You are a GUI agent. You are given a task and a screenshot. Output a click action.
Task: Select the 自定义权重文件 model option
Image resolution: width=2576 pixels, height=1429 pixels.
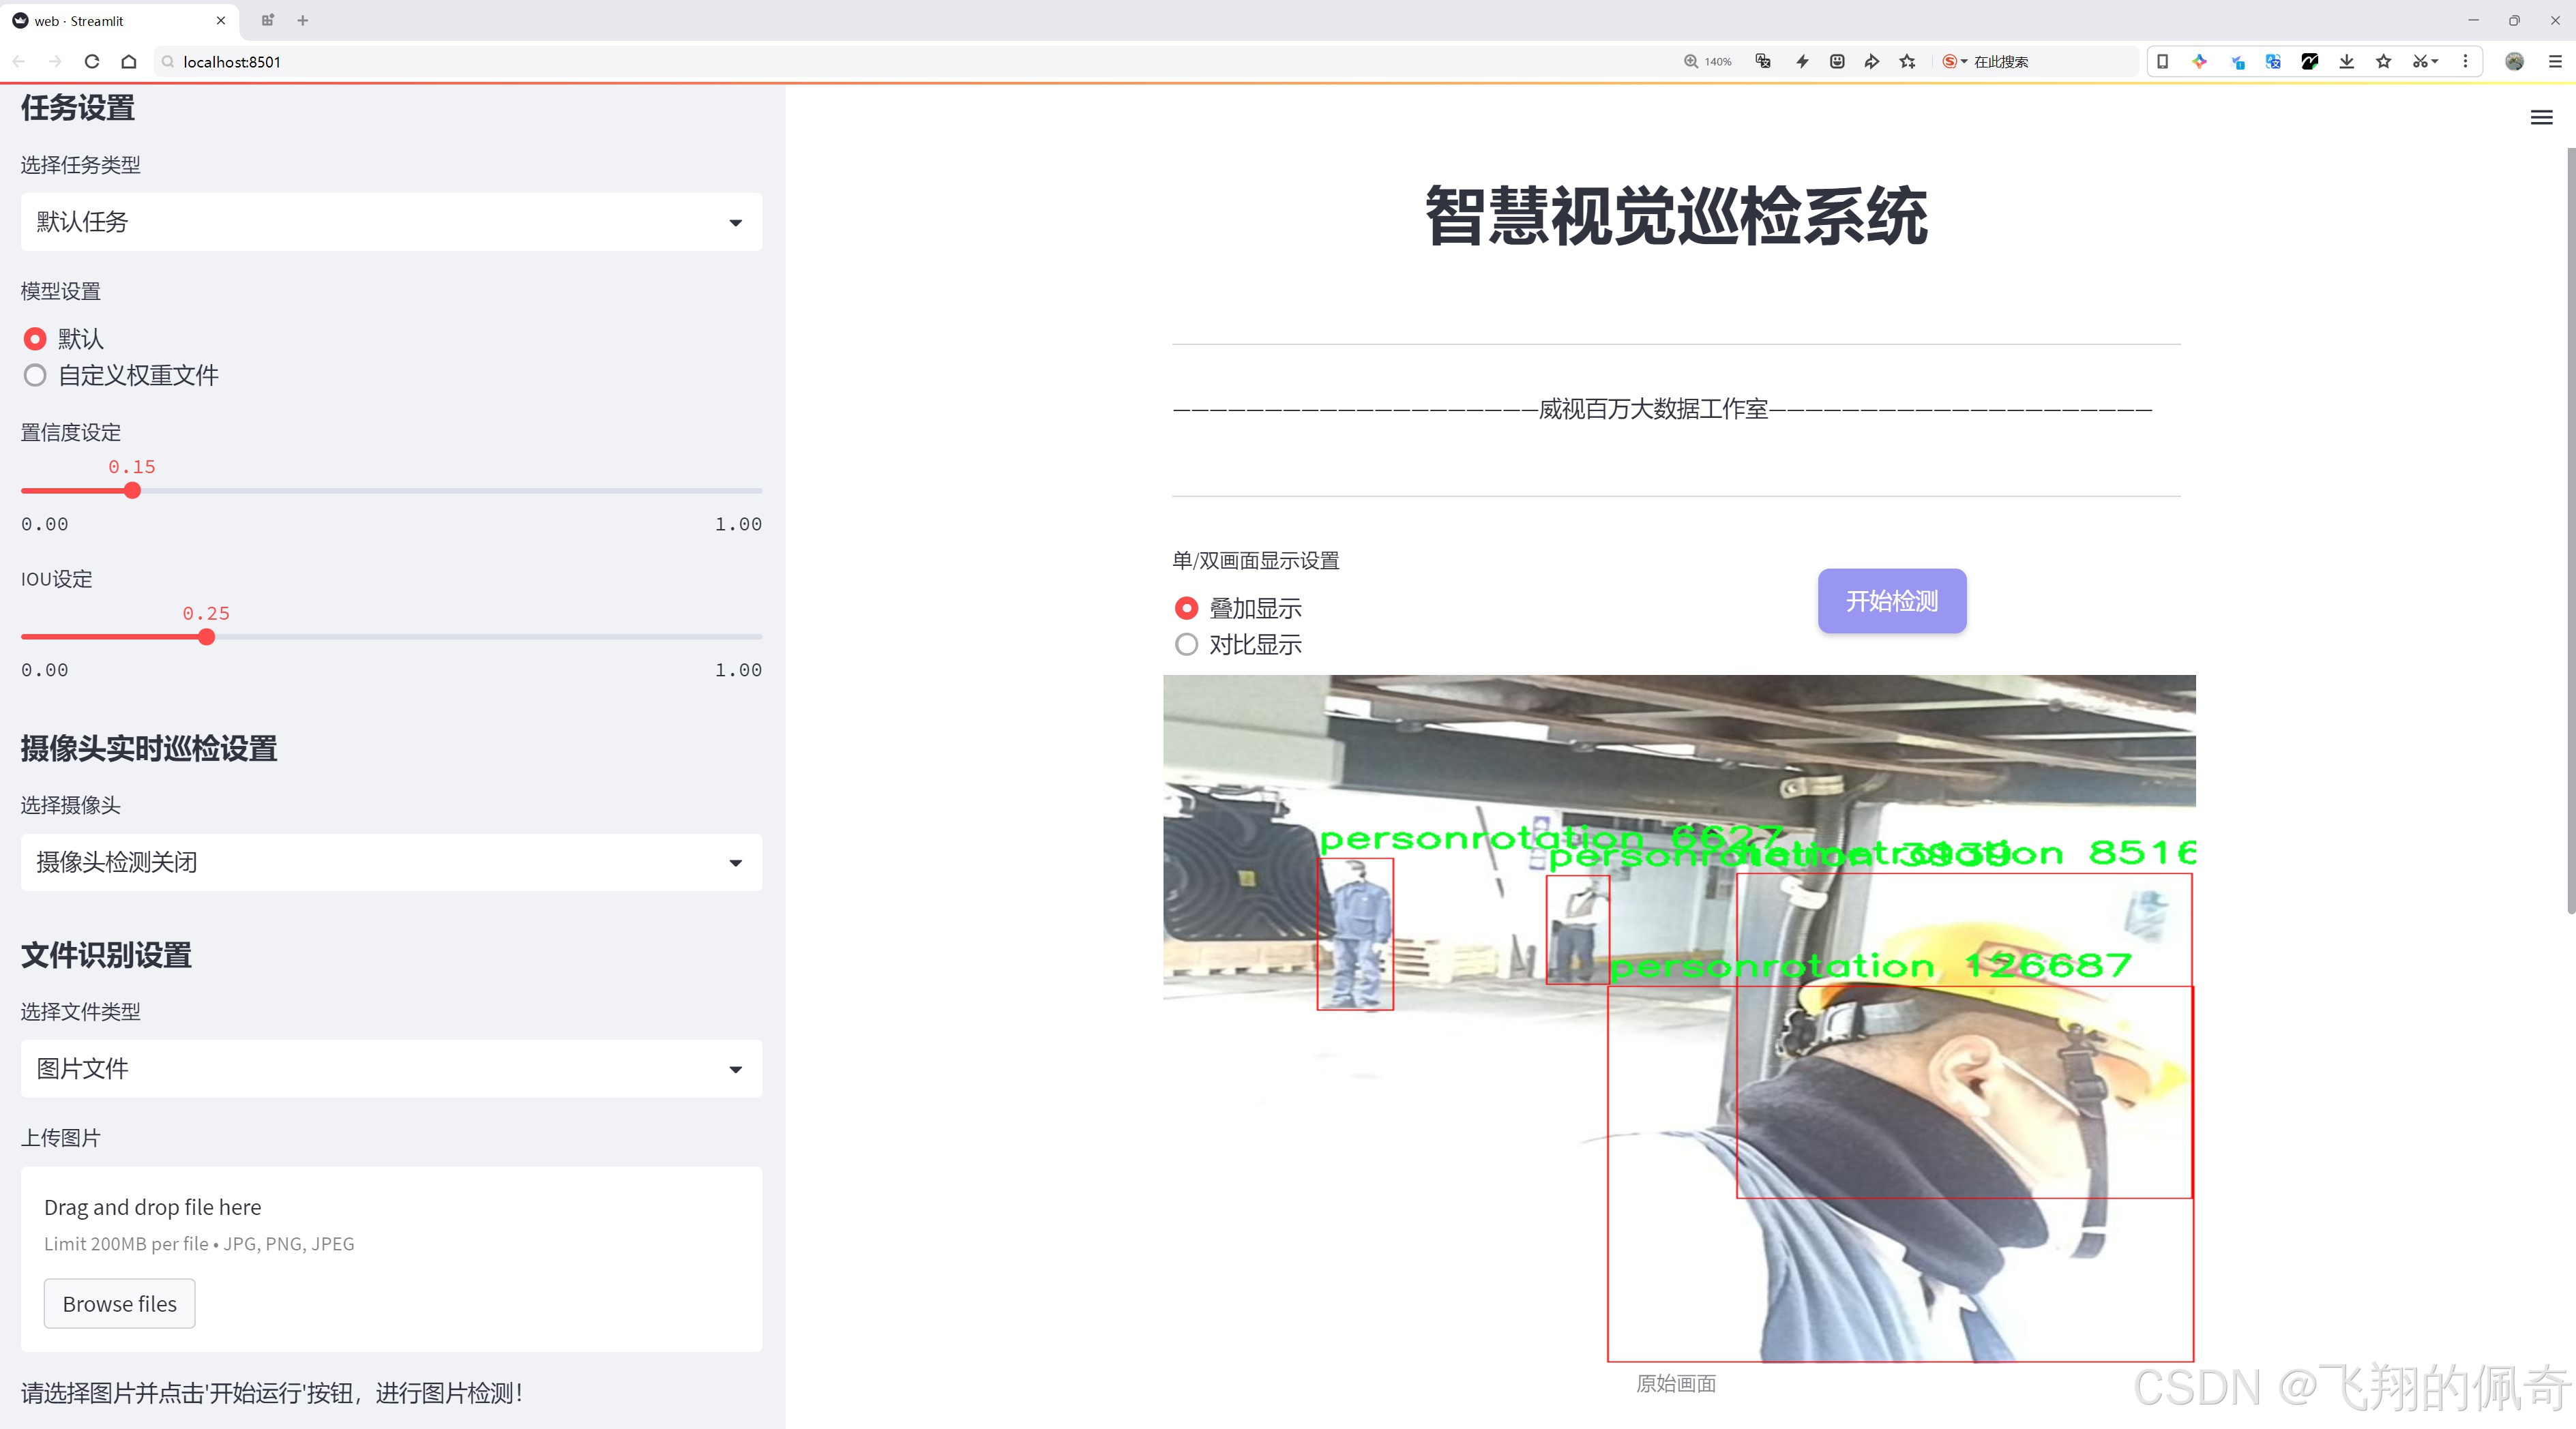coord(35,375)
